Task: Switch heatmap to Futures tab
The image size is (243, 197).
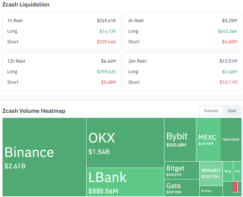Action: point(211,111)
